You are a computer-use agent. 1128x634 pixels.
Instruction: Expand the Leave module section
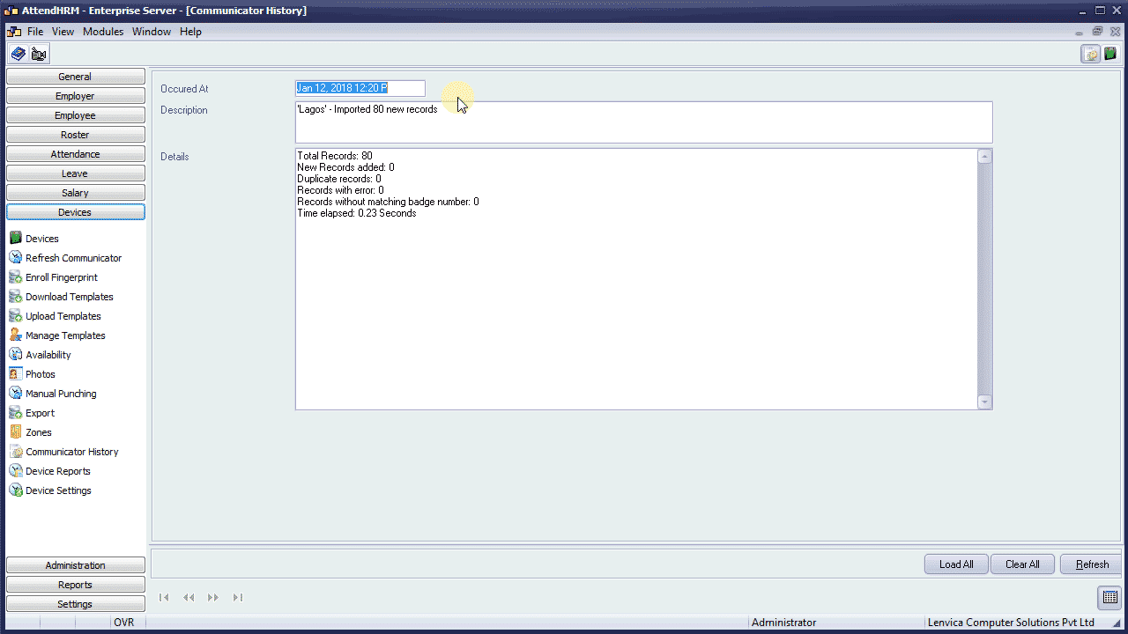point(75,173)
